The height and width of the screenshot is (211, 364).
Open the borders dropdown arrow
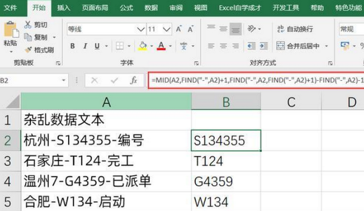click(x=129, y=46)
